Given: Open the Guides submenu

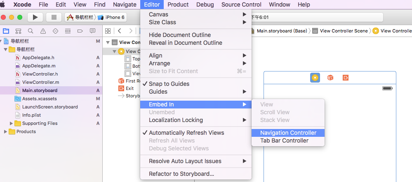Looking at the screenshot, I should point(196,92).
